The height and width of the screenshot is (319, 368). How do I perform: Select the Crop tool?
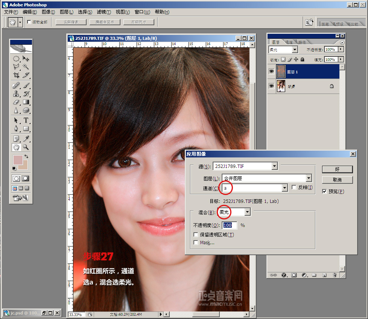pos(16,75)
